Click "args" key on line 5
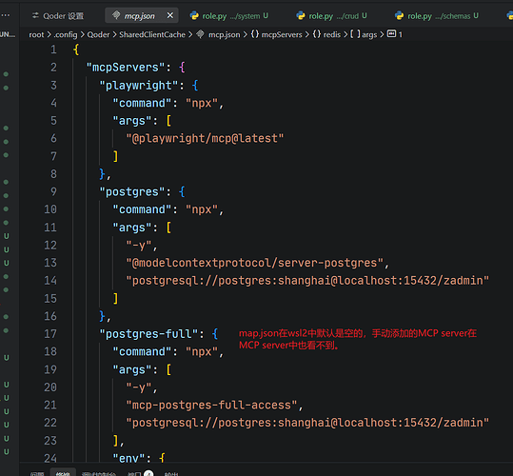513x476 pixels. pyautogui.click(x=132, y=121)
